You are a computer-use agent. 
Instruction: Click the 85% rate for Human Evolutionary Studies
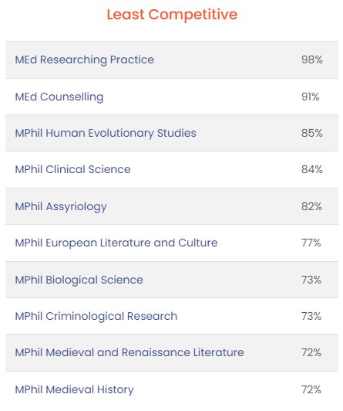coord(312,133)
